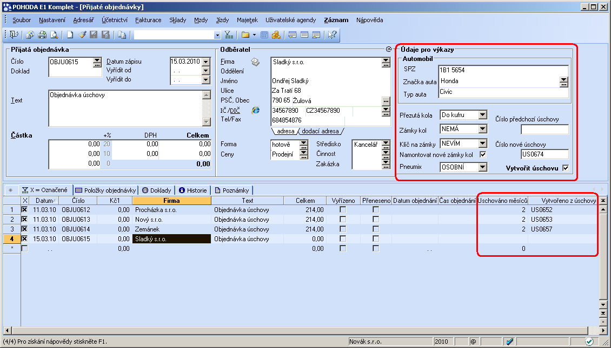Unmark the X checkbox for Zemánek row
The height and width of the screenshot is (348, 611).
25,229
